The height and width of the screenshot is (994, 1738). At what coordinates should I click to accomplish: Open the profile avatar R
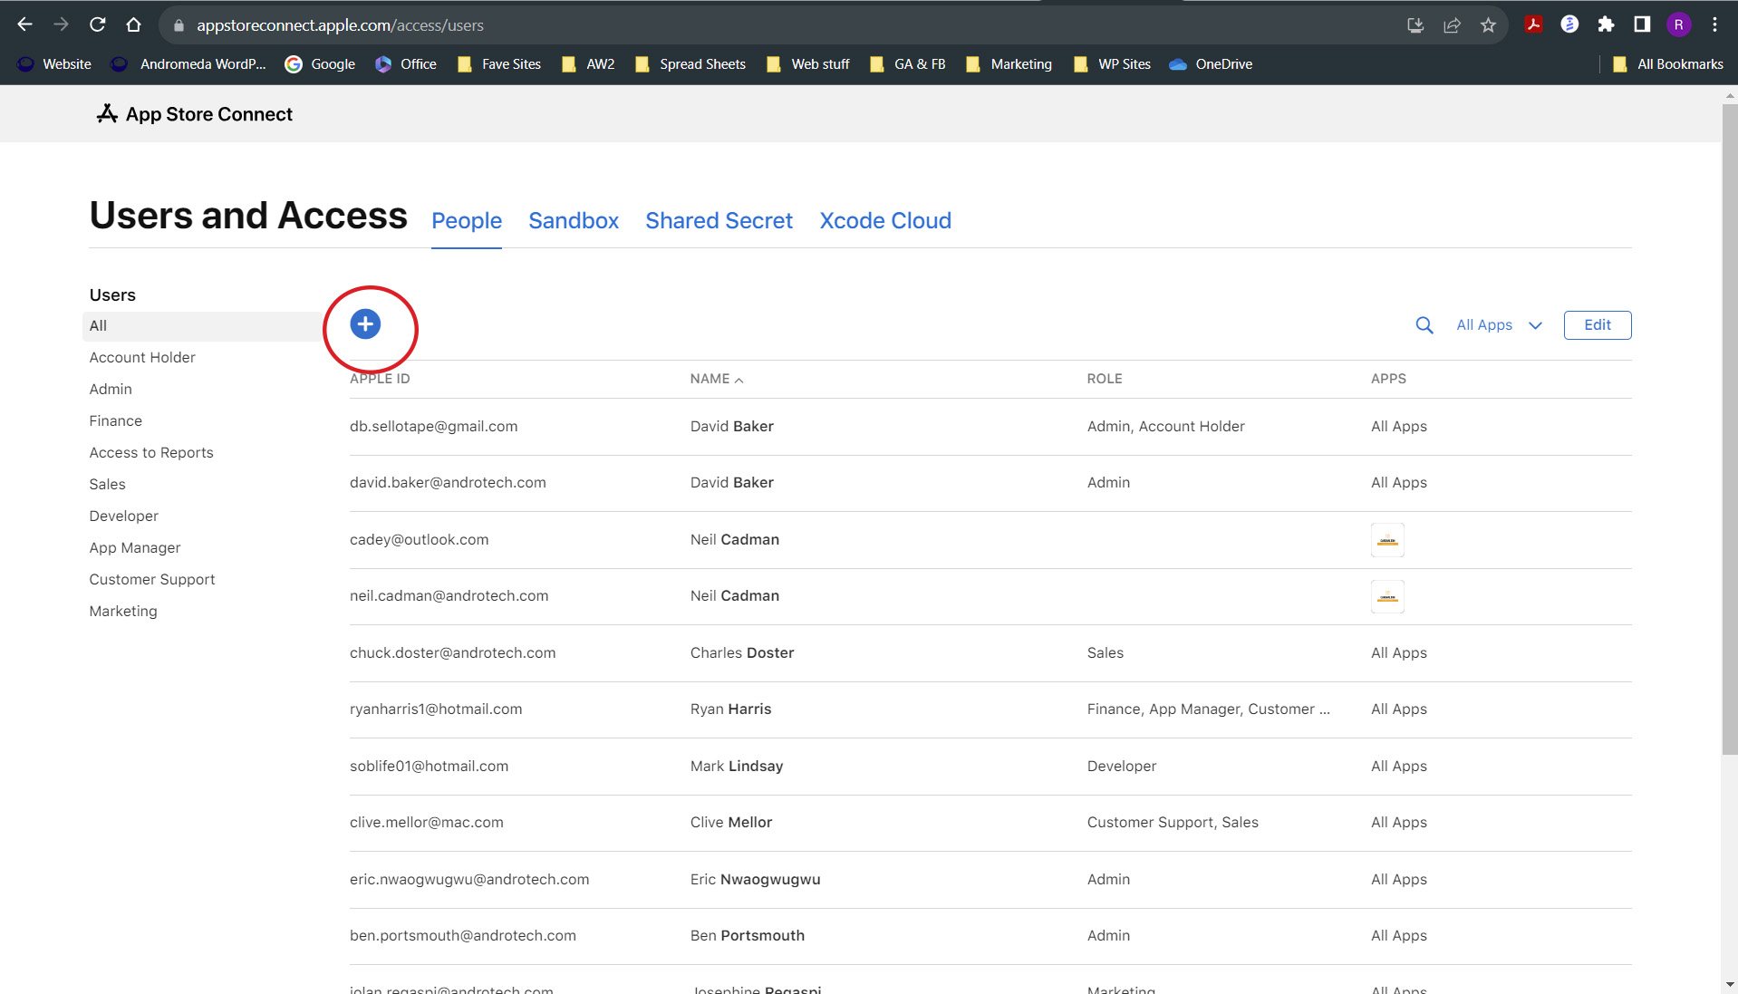tap(1678, 24)
